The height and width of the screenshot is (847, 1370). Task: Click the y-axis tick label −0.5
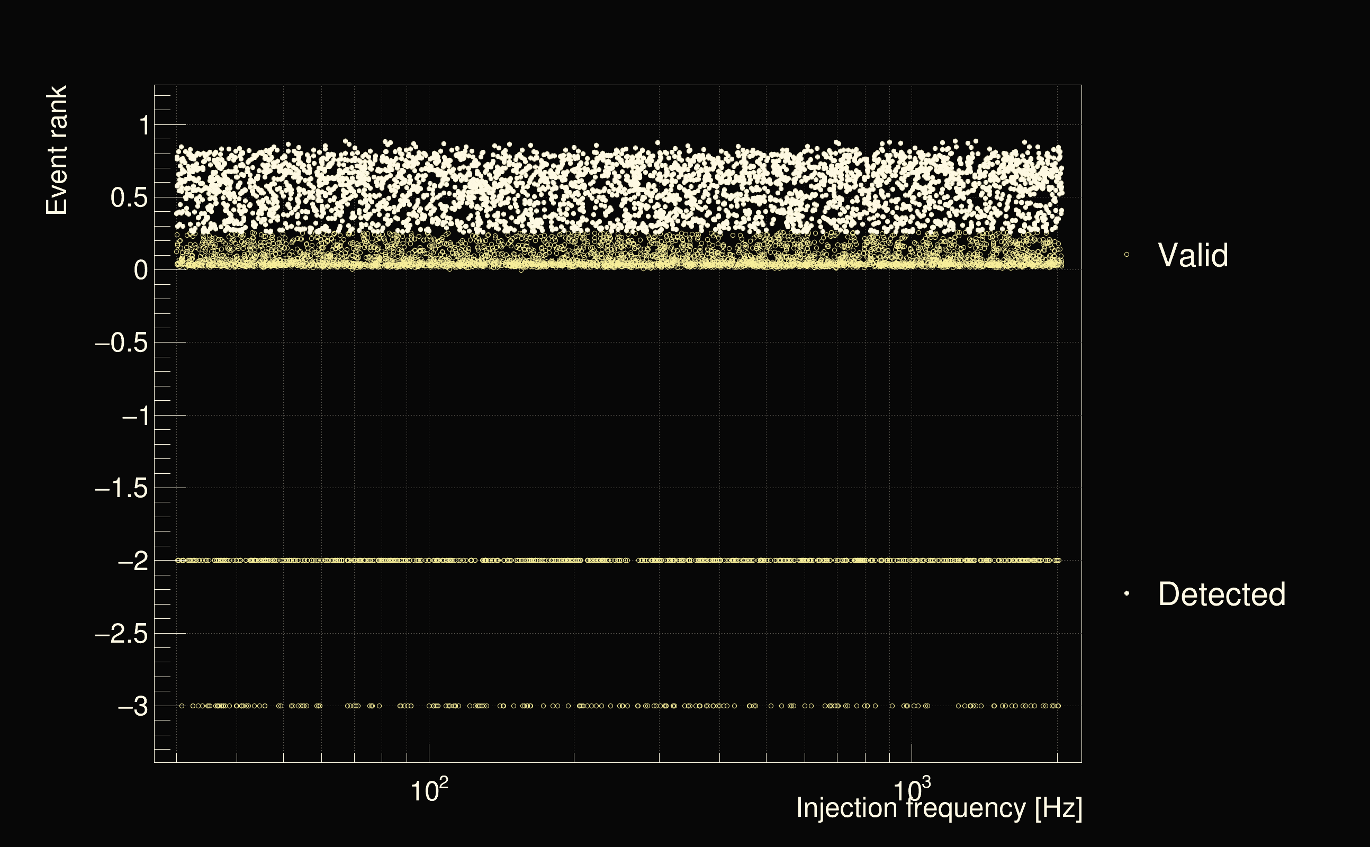pyautogui.click(x=122, y=343)
